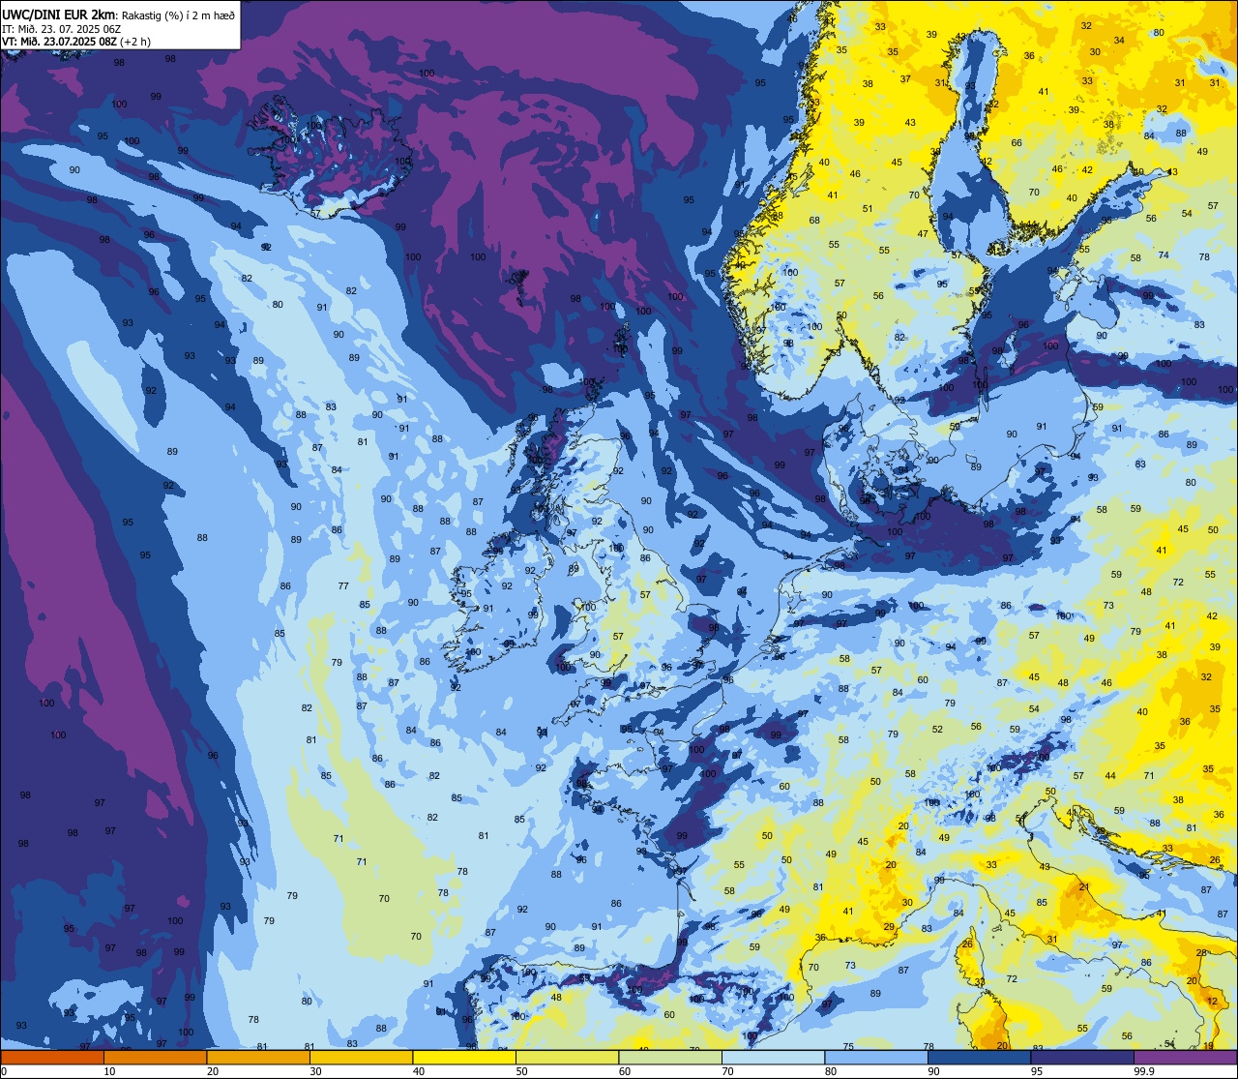Click the 20–30% legend color swatch

coord(258,1057)
